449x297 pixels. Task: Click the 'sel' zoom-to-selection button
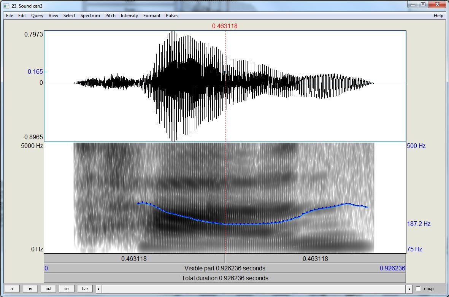[x=67, y=289]
